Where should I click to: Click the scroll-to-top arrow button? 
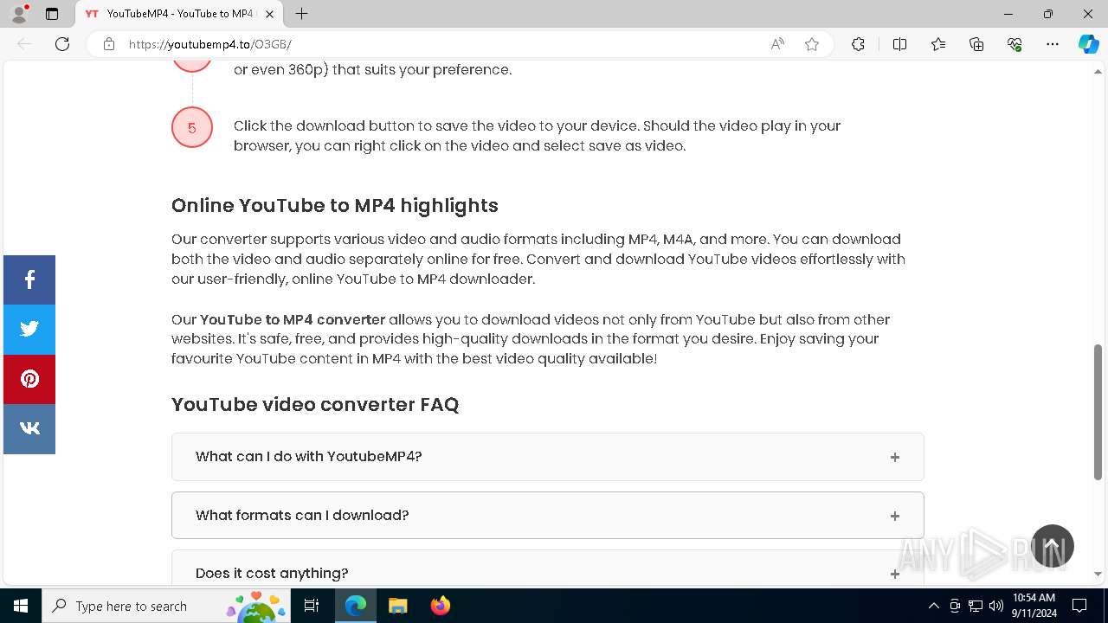coord(1053,546)
